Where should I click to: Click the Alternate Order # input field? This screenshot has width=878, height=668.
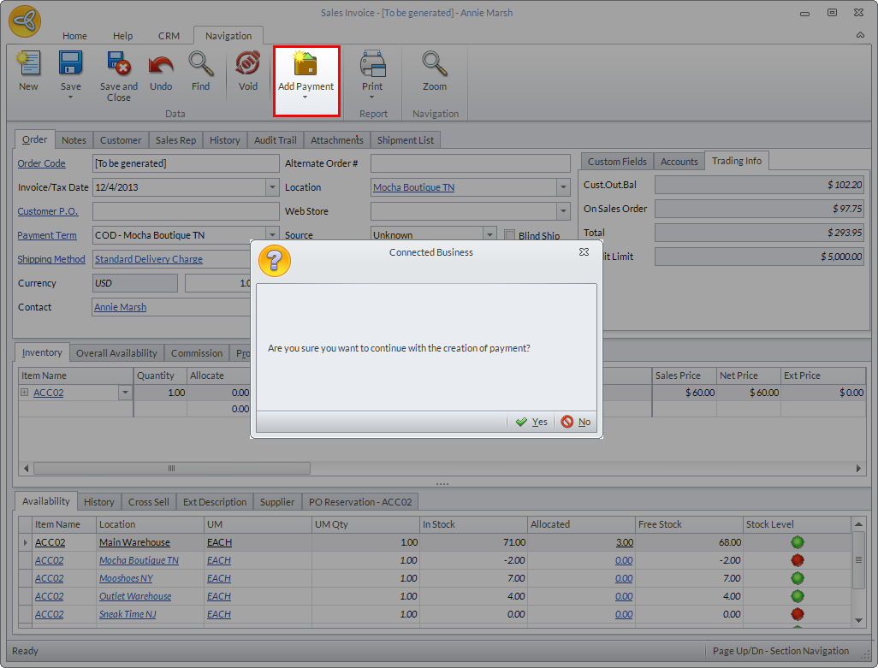click(470, 163)
